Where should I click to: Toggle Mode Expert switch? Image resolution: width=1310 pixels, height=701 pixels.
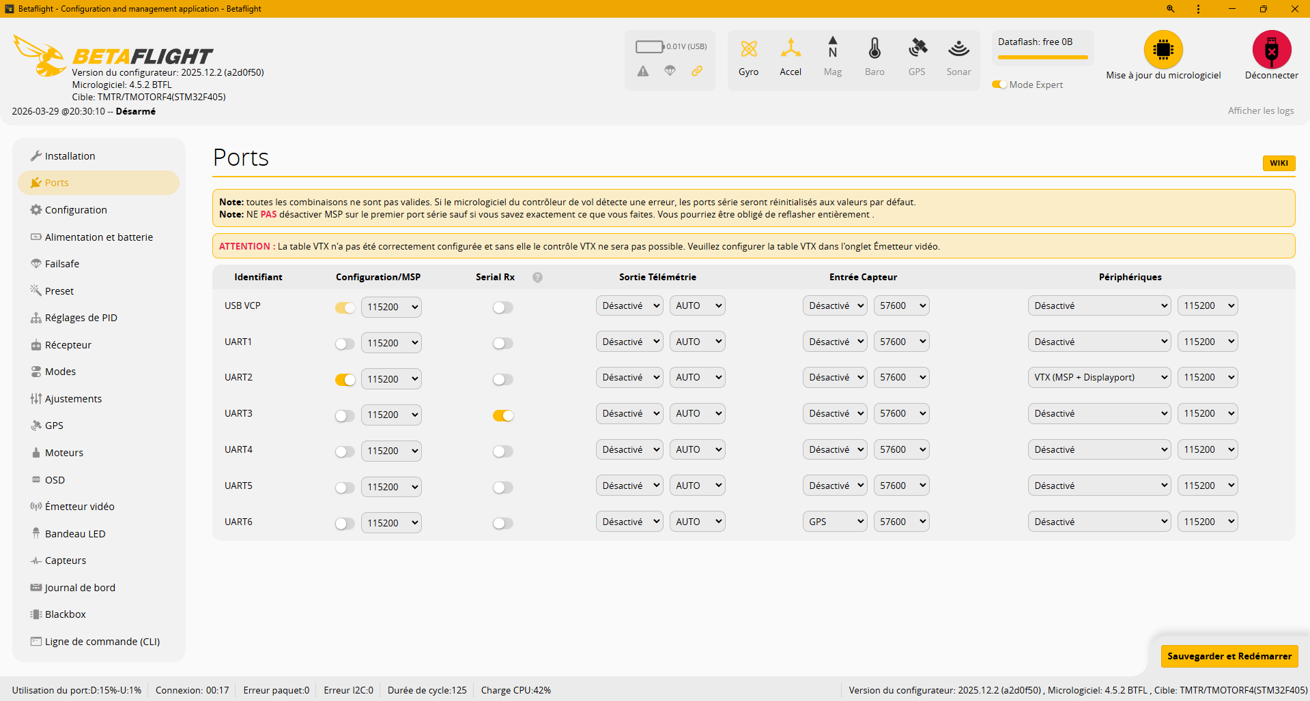click(x=999, y=85)
